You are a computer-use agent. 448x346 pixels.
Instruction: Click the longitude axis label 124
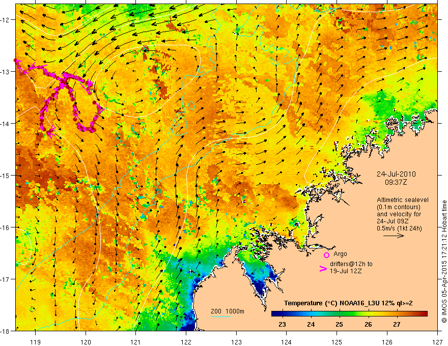point(287,342)
